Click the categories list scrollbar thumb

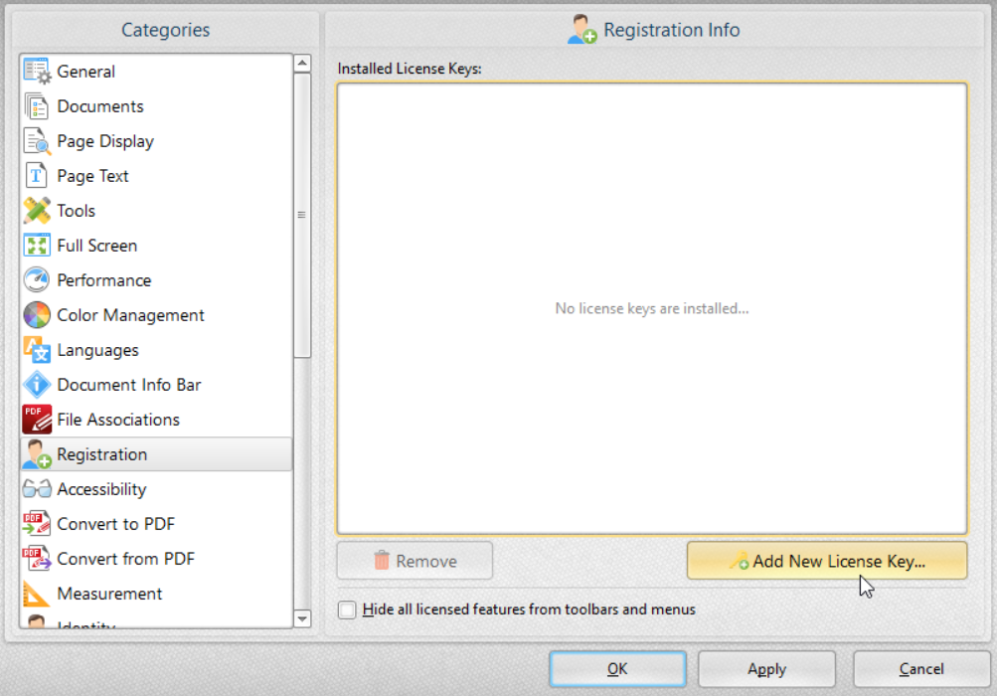tap(302, 215)
